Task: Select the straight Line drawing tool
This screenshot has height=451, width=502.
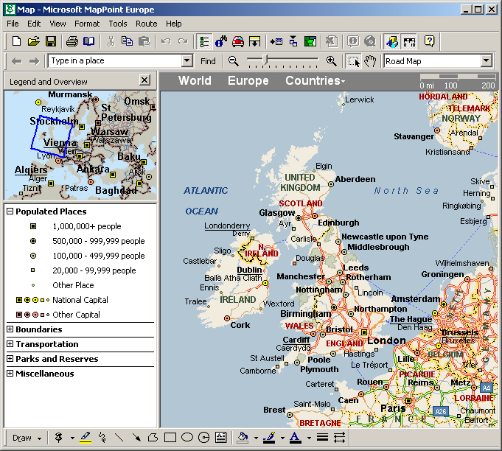Action: tap(119, 437)
